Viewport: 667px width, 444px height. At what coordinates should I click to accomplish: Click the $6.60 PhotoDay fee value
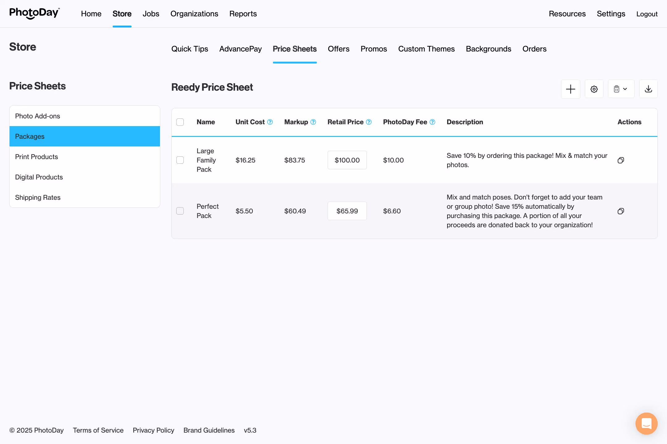tap(392, 211)
